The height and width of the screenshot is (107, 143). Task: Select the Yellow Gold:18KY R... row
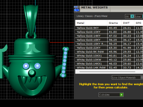pyautogui.click(x=109, y=44)
